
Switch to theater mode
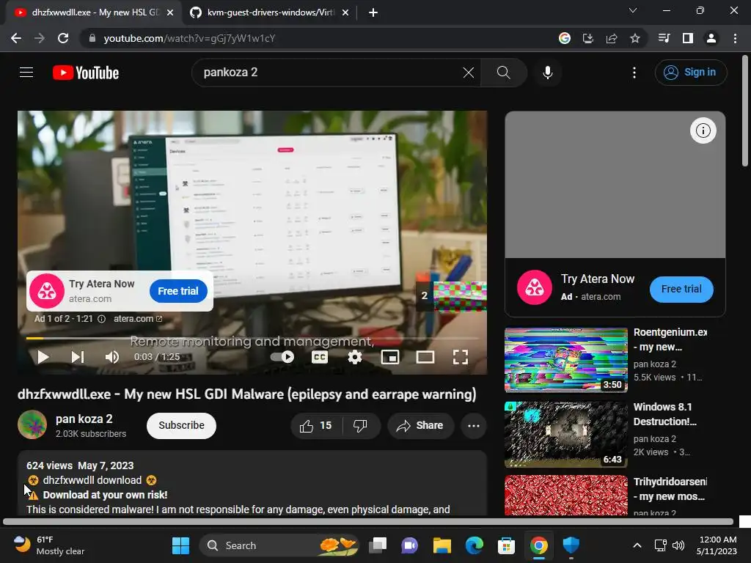pos(425,357)
